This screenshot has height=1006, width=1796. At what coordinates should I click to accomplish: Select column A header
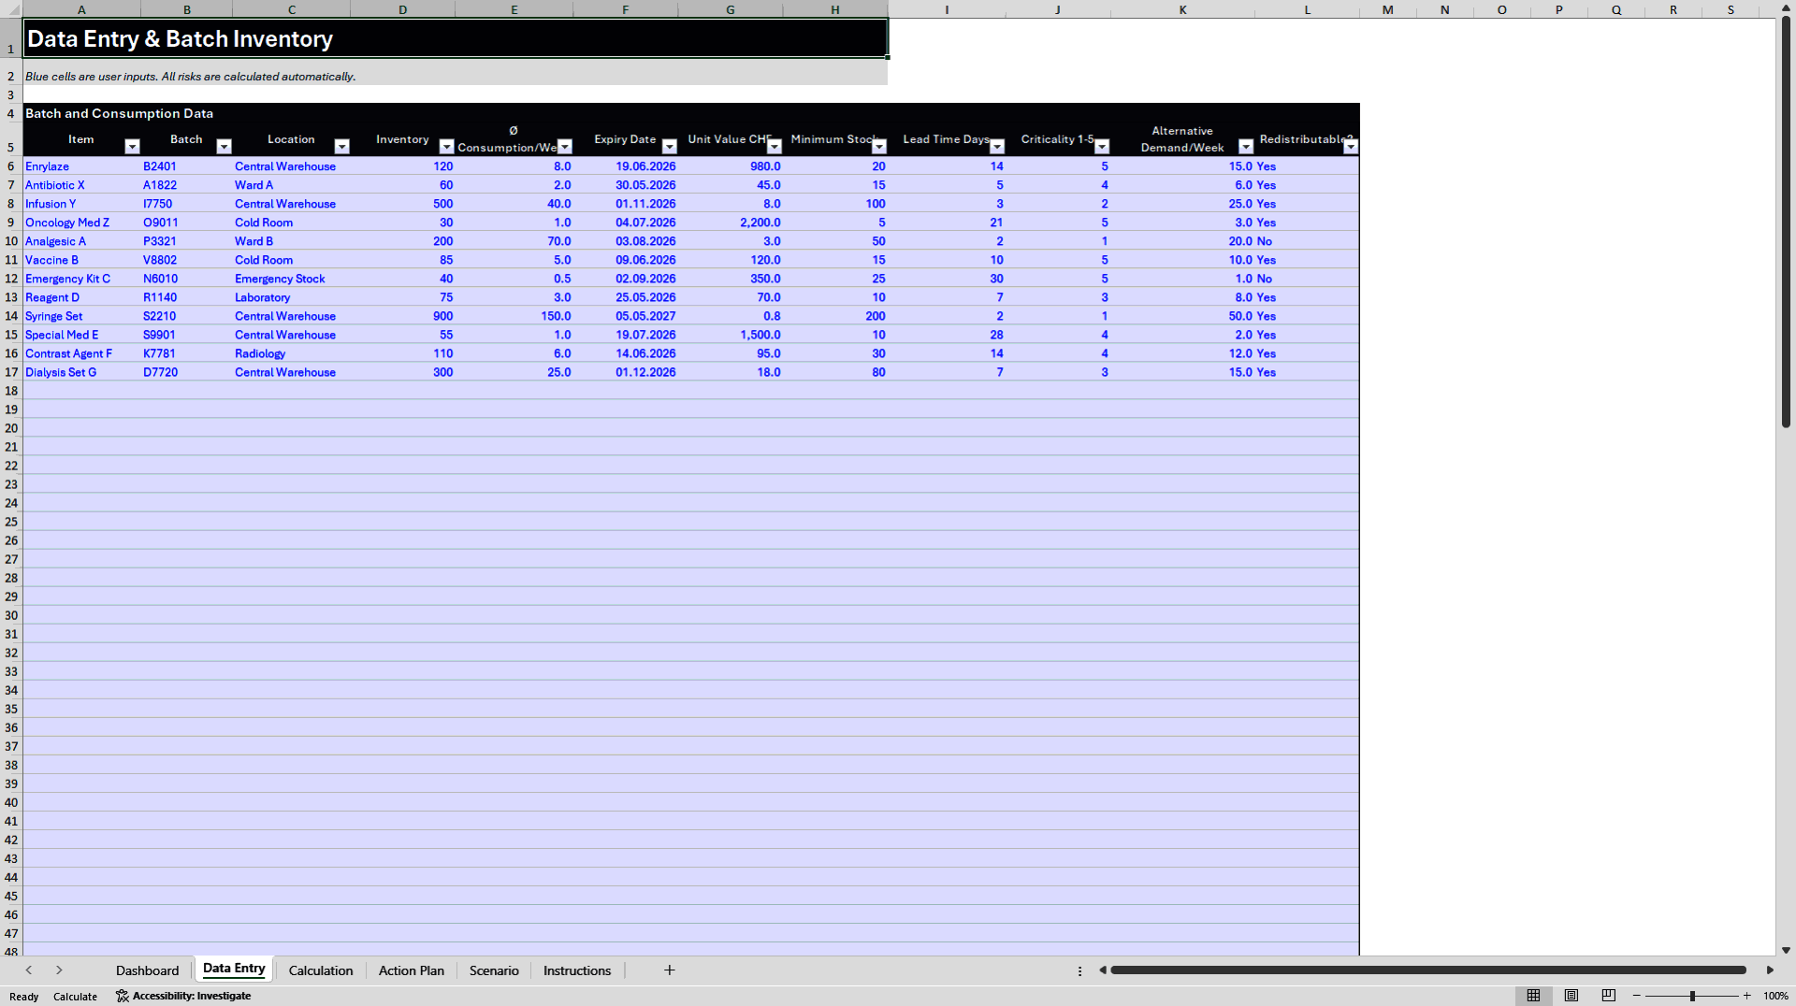[81, 9]
